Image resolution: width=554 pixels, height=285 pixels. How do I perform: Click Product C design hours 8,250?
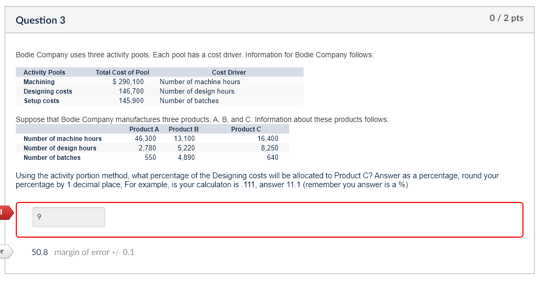pyautogui.click(x=269, y=148)
